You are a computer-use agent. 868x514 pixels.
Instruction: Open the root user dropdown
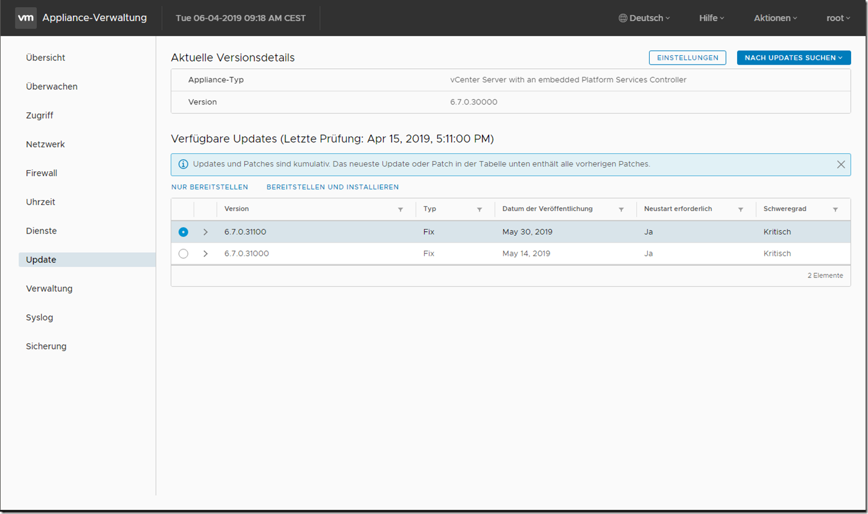coord(838,18)
